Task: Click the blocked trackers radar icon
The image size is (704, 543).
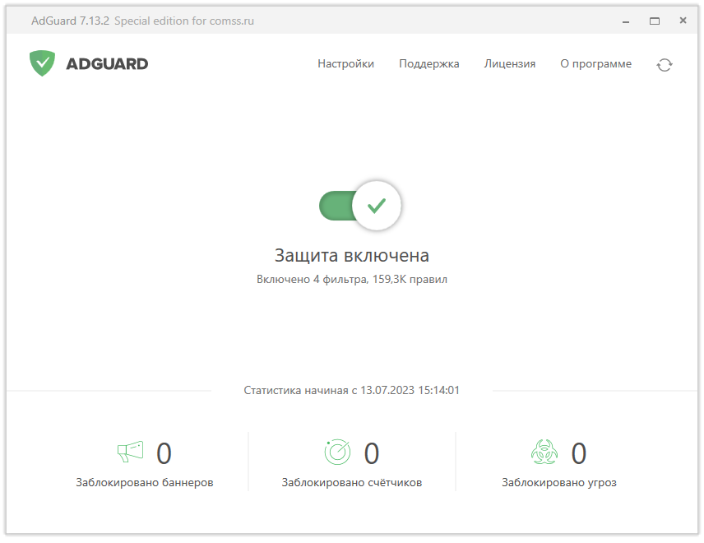Action: point(337,452)
